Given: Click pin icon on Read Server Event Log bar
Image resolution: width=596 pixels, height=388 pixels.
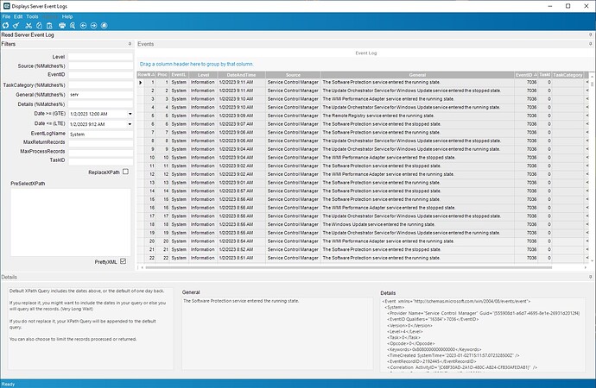Looking at the screenshot, I should coord(590,34).
